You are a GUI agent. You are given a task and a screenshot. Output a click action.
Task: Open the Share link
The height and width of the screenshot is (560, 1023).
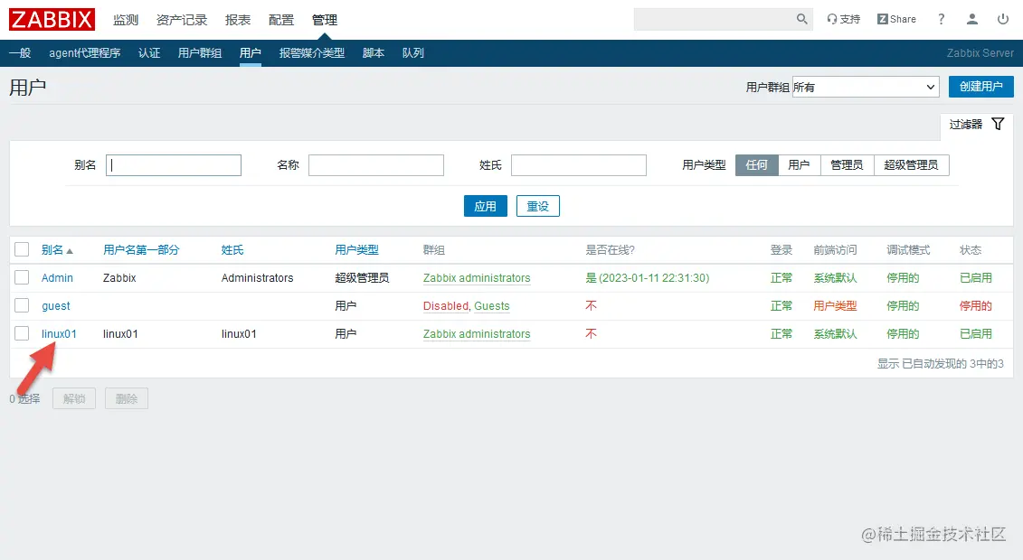click(x=896, y=20)
